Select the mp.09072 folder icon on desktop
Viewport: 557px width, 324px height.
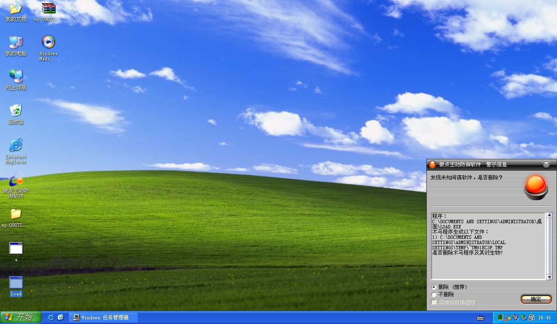pyautogui.click(x=16, y=218)
